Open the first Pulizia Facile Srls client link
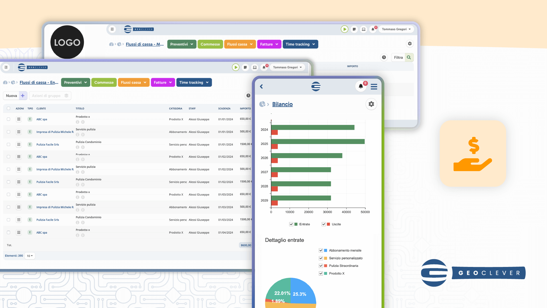 (48, 145)
